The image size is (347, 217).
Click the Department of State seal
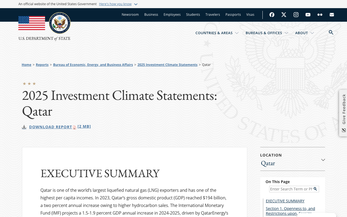[x=60, y=23]
